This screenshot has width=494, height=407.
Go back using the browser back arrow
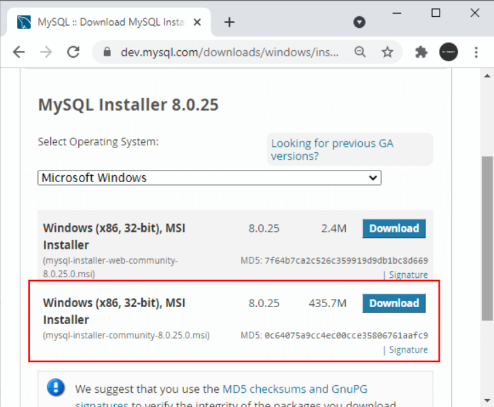19,52
